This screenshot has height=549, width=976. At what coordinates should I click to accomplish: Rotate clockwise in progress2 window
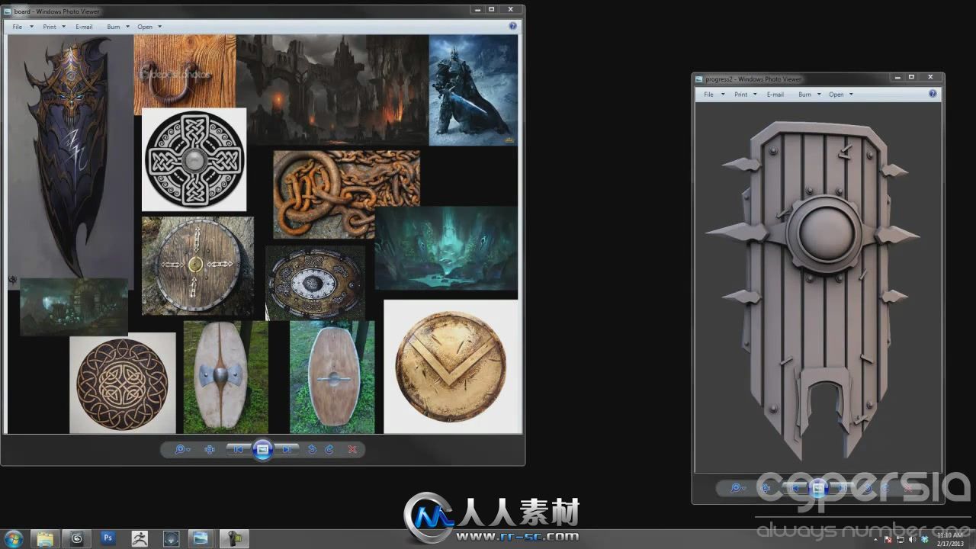tap(885, 488)
